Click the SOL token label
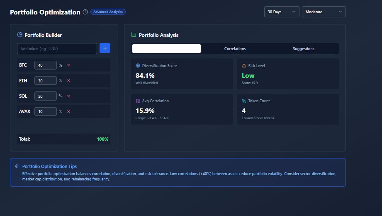Image resolution: width=382 pixels, height=216 pixels. point(23,96)
